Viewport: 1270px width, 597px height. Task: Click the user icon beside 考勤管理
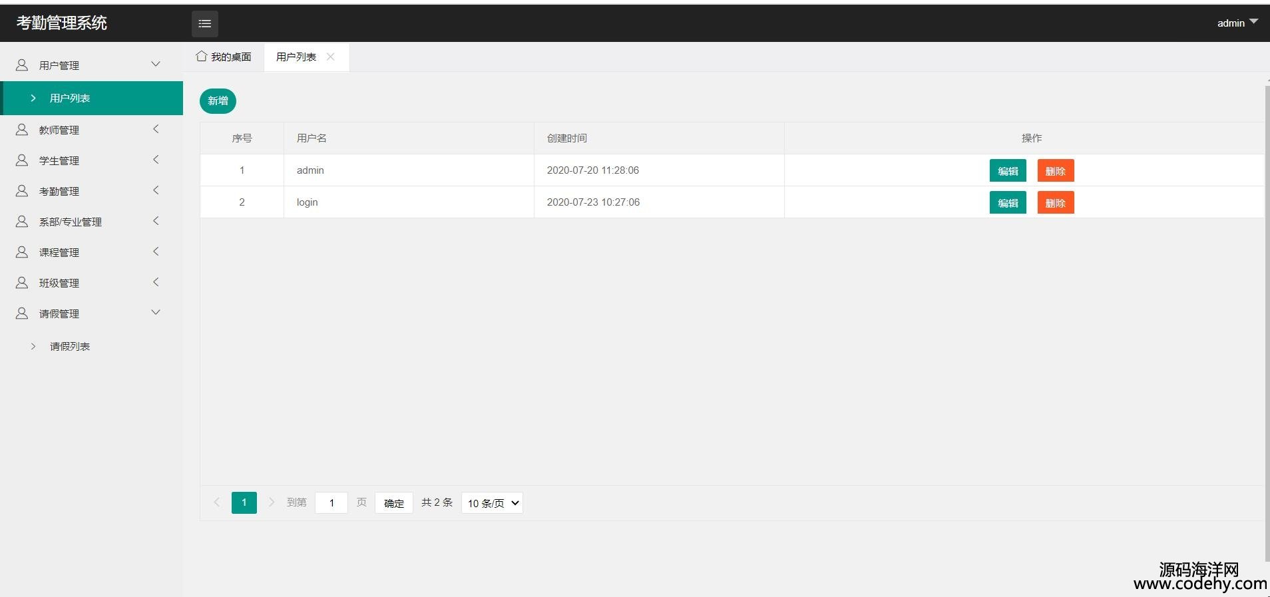click(x=22, y=190)
